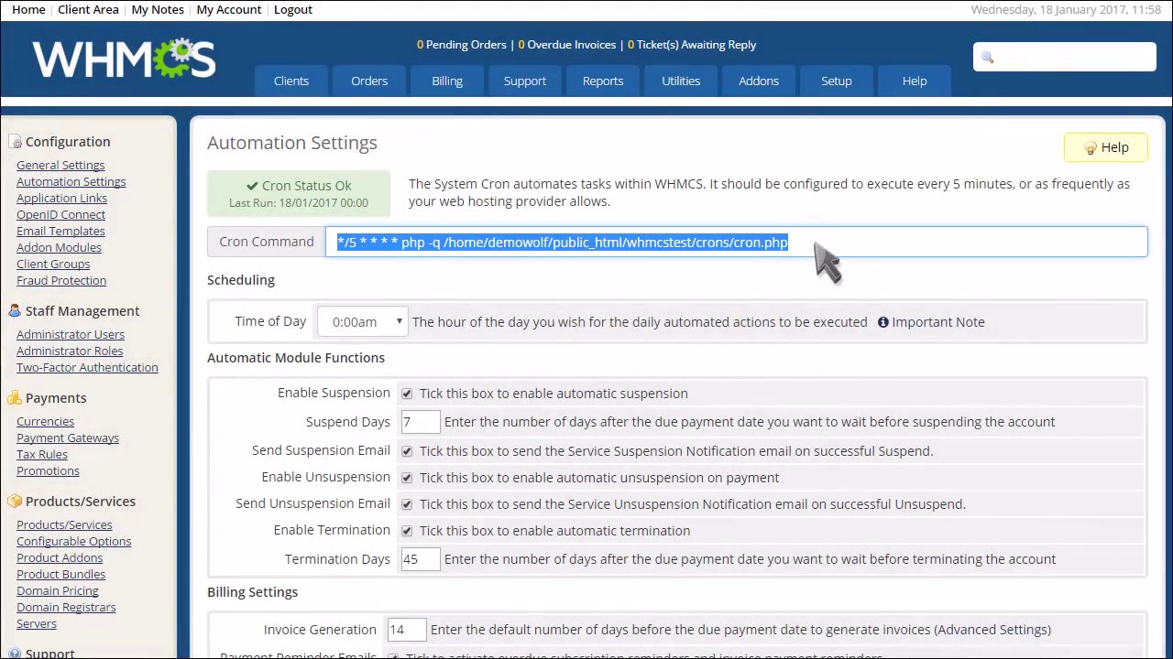Click the Cron Command text field
Image resolution: width=1173 pixels, height=659 pixels.
click(737, 242)
